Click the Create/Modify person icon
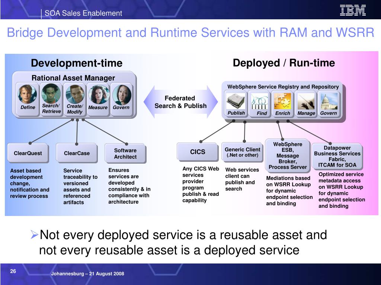381x285 pixels. (x=75, y=94)
